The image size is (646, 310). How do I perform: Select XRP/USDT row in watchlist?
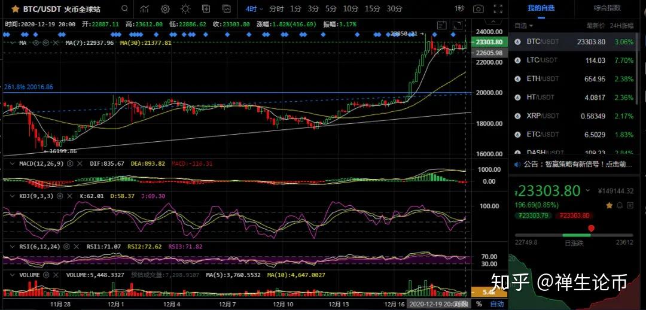coord(574,116)
